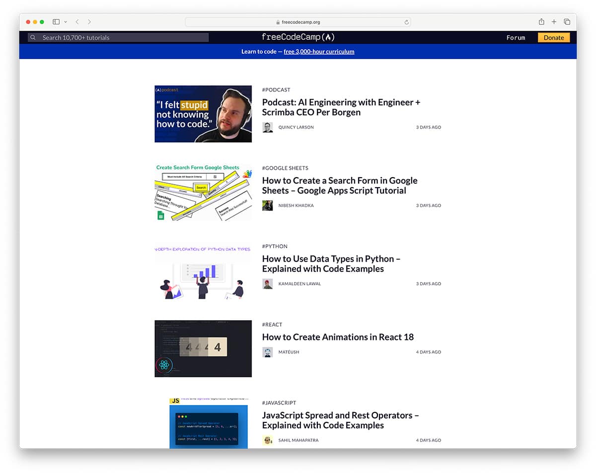Select the #GOOGLE SHEETS tag

(285, 168)
